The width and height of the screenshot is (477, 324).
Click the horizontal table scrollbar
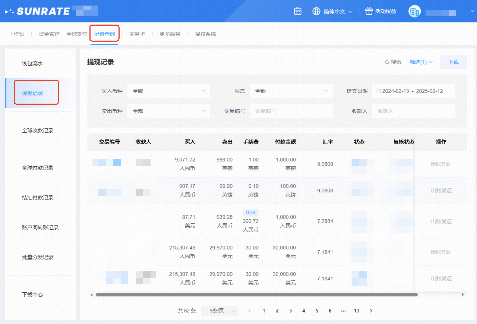(256, 295)
